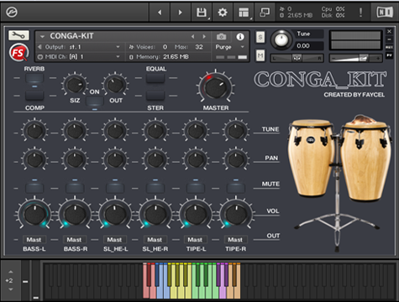Click the exclamation panic button
The height and width of the screenshot is (302, 399).
pos(360,13)
